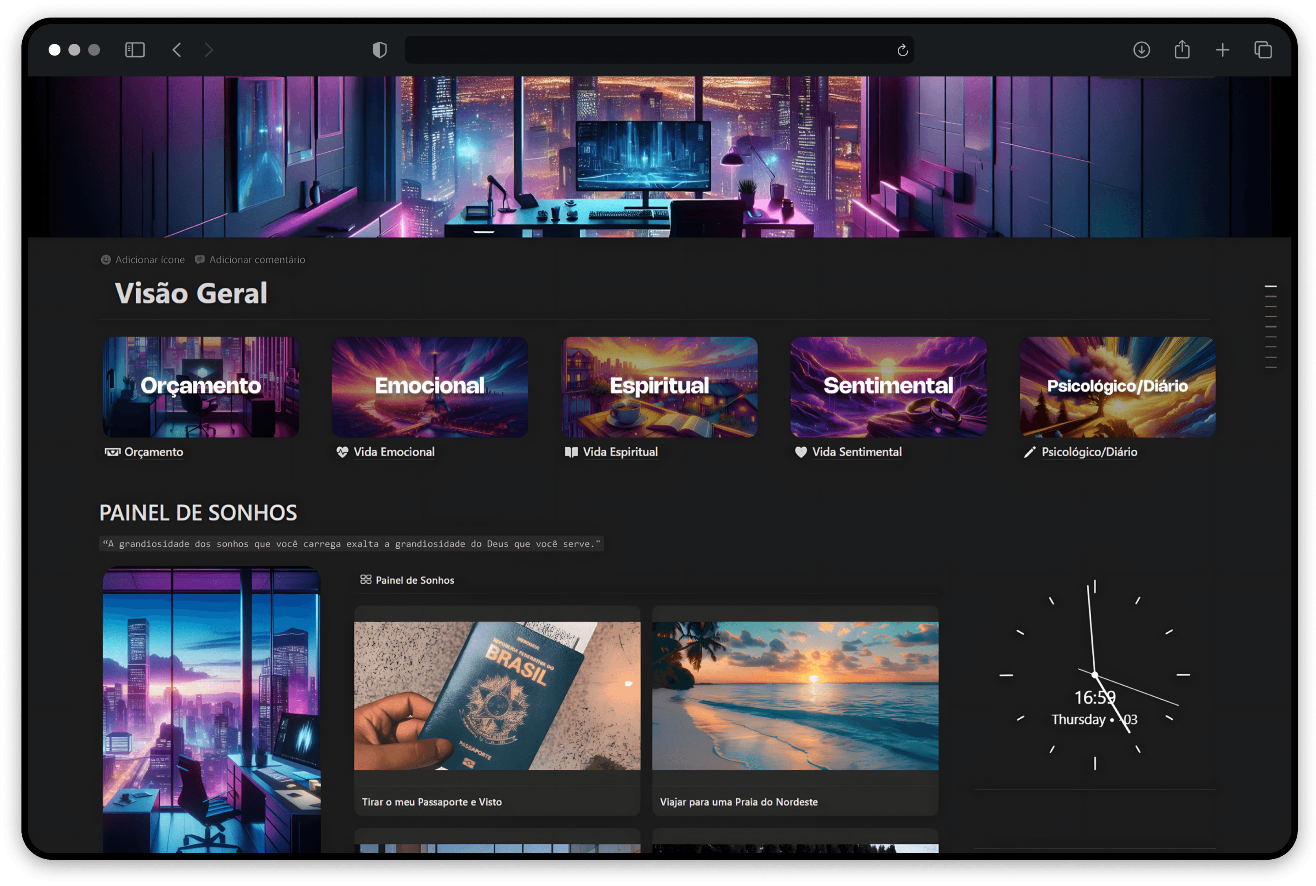Open the downloads icon in toolbar
Image resolution: width=1316 pixels, height=886 pixels.
click(x=1141, y=50)
